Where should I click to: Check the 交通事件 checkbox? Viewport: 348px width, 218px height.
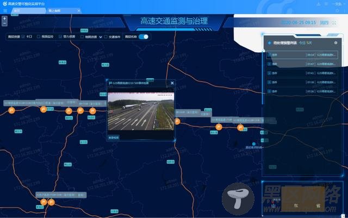pyautogui.click(x=106, y=37)
